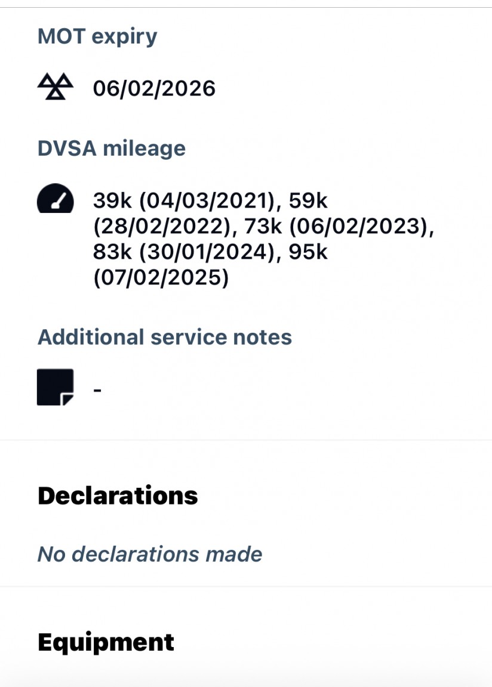Select the DVSA mileage label

[112, 148]
